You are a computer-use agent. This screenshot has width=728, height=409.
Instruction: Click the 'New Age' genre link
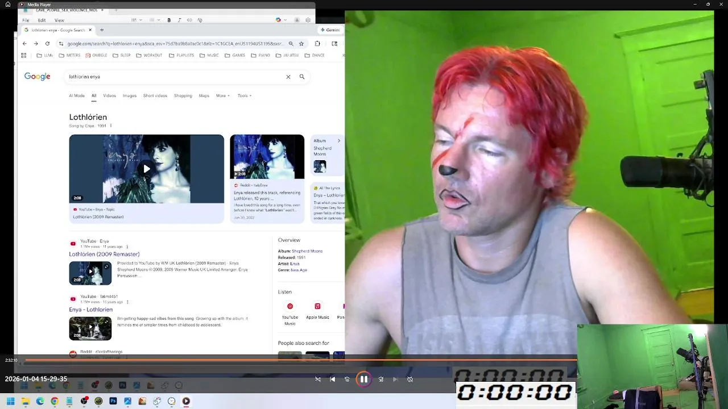coord(299,270)
